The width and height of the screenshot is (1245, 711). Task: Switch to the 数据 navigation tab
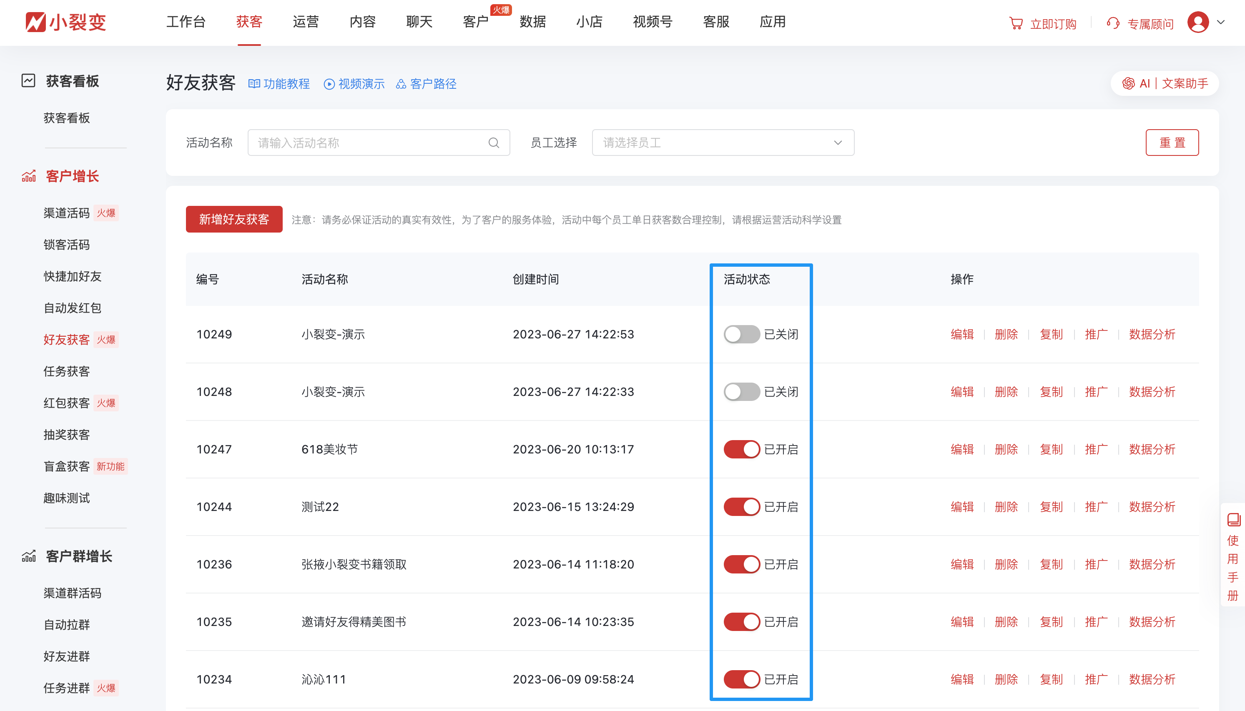[532, 22]
